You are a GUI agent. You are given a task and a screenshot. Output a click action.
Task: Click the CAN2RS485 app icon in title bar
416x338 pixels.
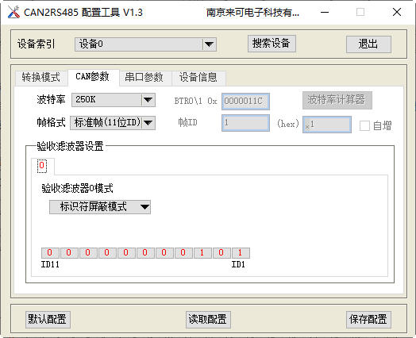click(x=13, y=12)
